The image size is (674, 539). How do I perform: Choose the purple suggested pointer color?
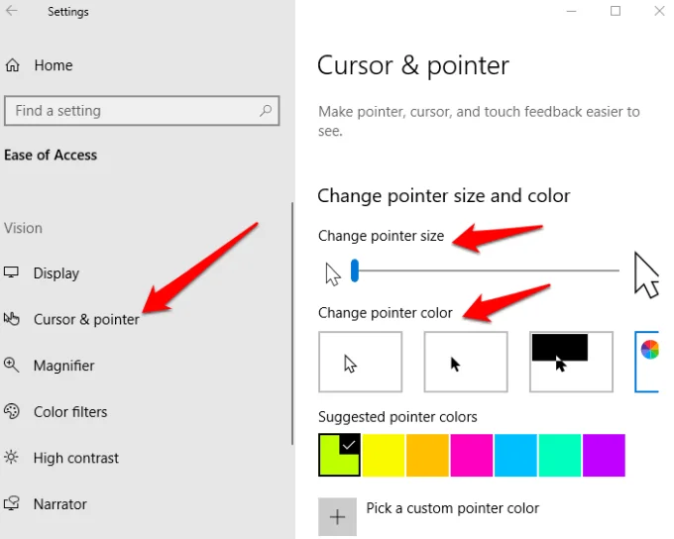pos(604,455)
